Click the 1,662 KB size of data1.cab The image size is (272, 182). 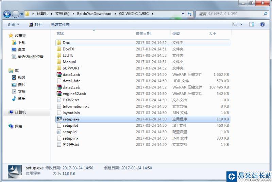coord(221,75)
